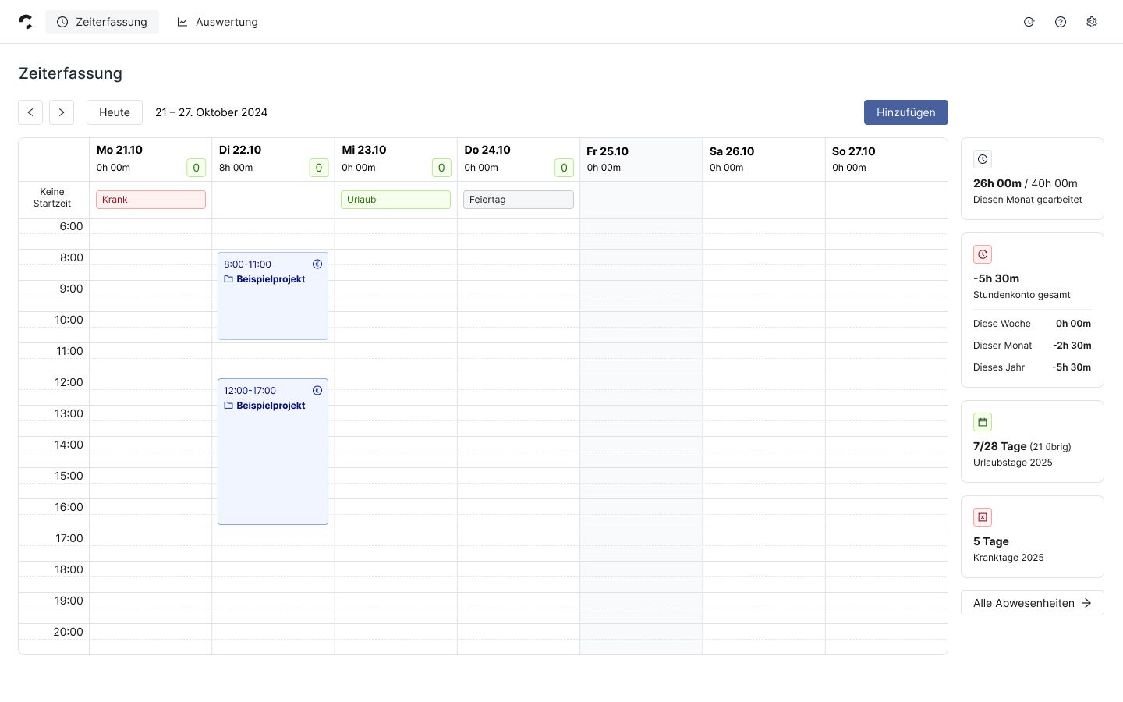This screenshot has width=1123, height=702.
Task: Click the euro icon on the 12:00-17:00 entry
Action: tap(317, 391)
